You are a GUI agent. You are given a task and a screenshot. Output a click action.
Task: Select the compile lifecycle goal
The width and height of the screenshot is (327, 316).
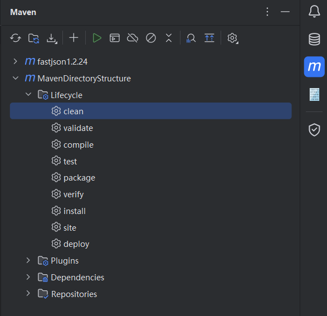(150, 144)
